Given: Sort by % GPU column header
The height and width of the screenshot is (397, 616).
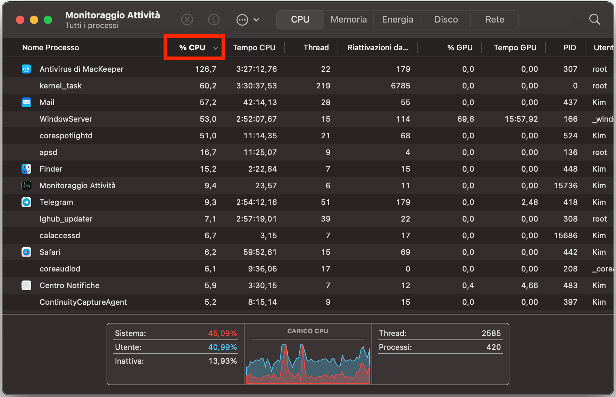Looking at the screenshot, I should (460, 48).
